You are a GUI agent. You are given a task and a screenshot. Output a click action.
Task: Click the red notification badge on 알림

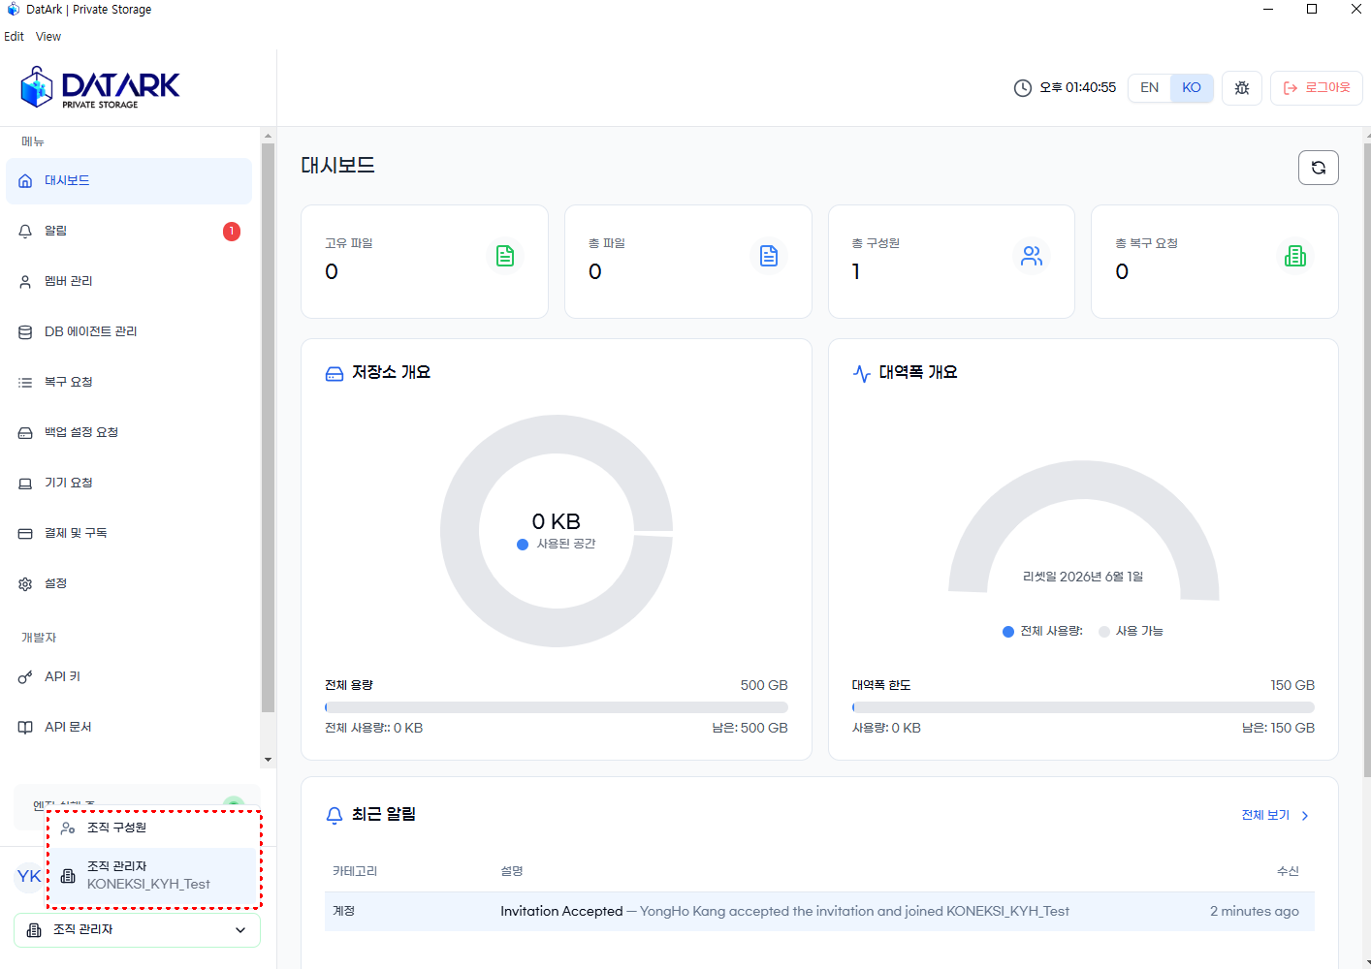(x=232, y=232)
